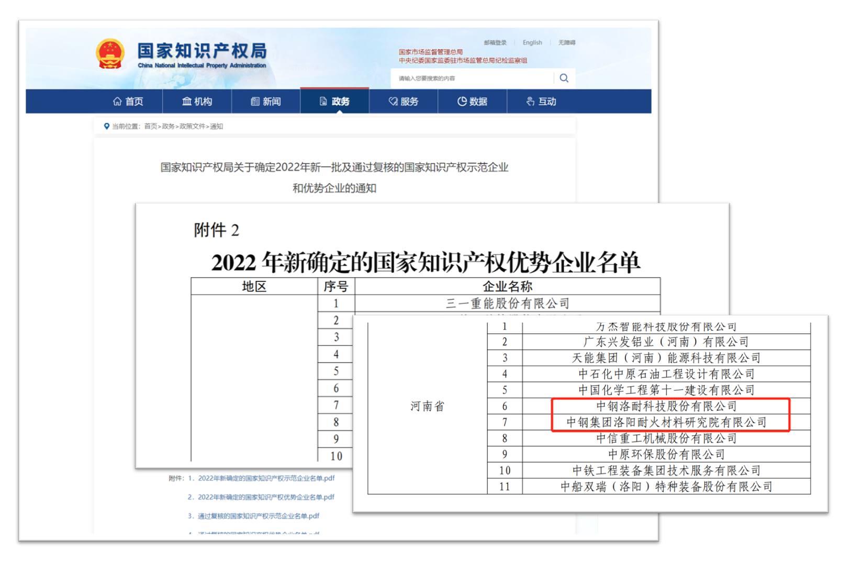
Task: Click cell 天能集团（河南）能源科技有限公司
Action: click(x=666, y=358)
